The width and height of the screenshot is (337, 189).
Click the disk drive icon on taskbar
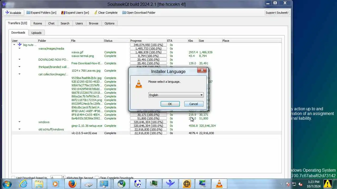[89, 184]
